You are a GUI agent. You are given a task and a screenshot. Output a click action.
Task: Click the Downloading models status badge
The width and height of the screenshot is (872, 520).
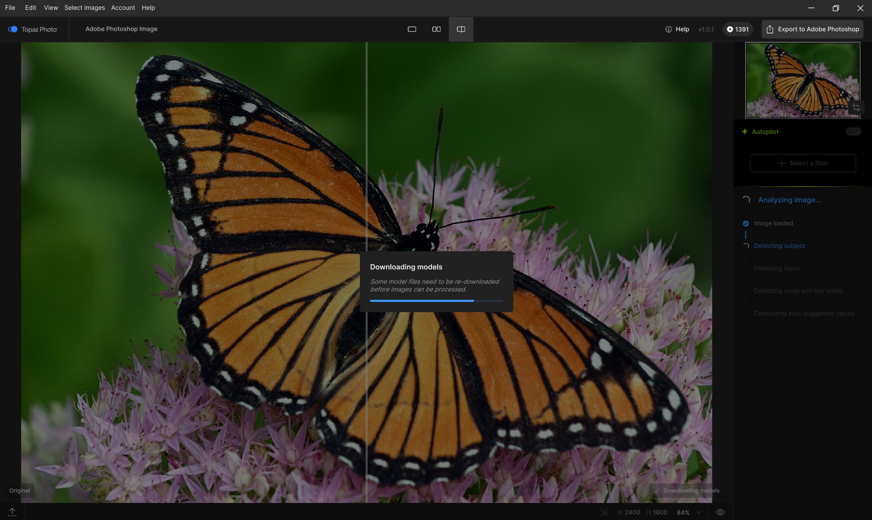[x=686, y=490]
